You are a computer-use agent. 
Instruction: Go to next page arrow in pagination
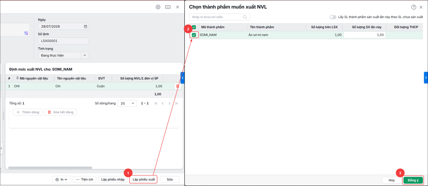[169, 103]
